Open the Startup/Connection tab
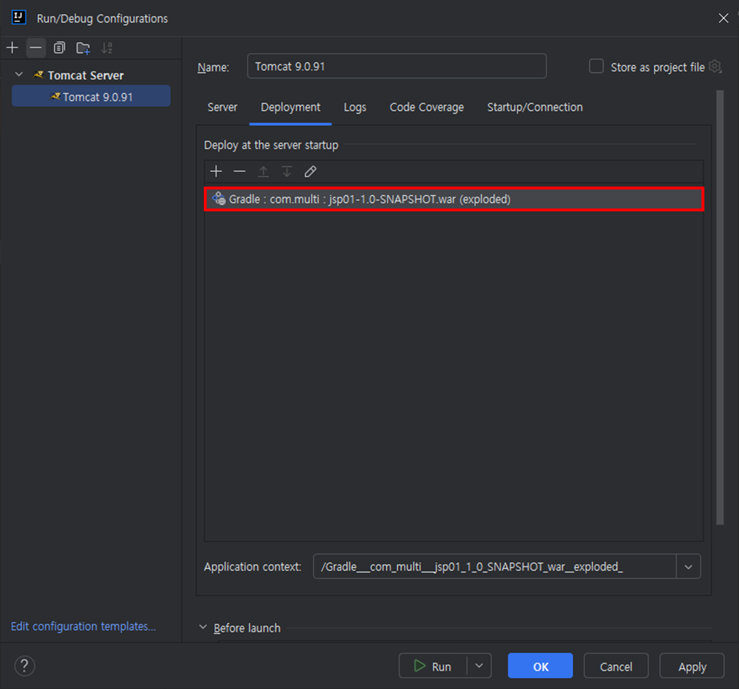This screenshot has height=689, width=739. (x=535, y=107)
